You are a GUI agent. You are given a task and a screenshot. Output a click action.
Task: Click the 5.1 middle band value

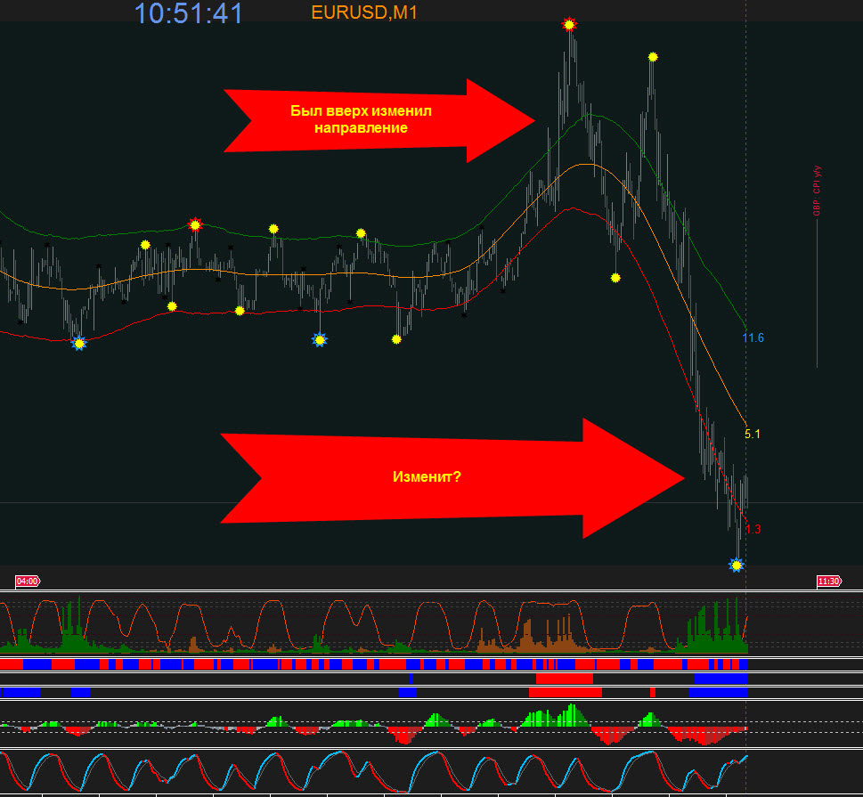753,434
